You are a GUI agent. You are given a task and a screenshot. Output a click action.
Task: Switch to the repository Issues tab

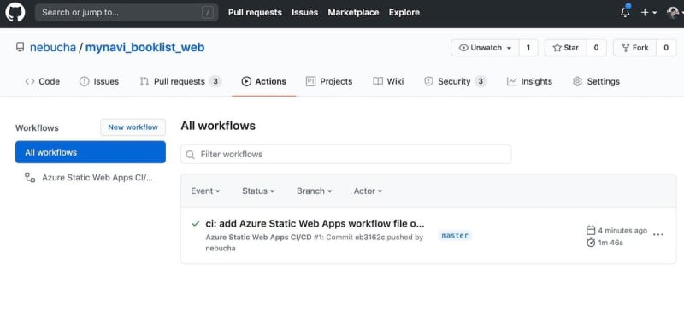(x=99, y=81)
